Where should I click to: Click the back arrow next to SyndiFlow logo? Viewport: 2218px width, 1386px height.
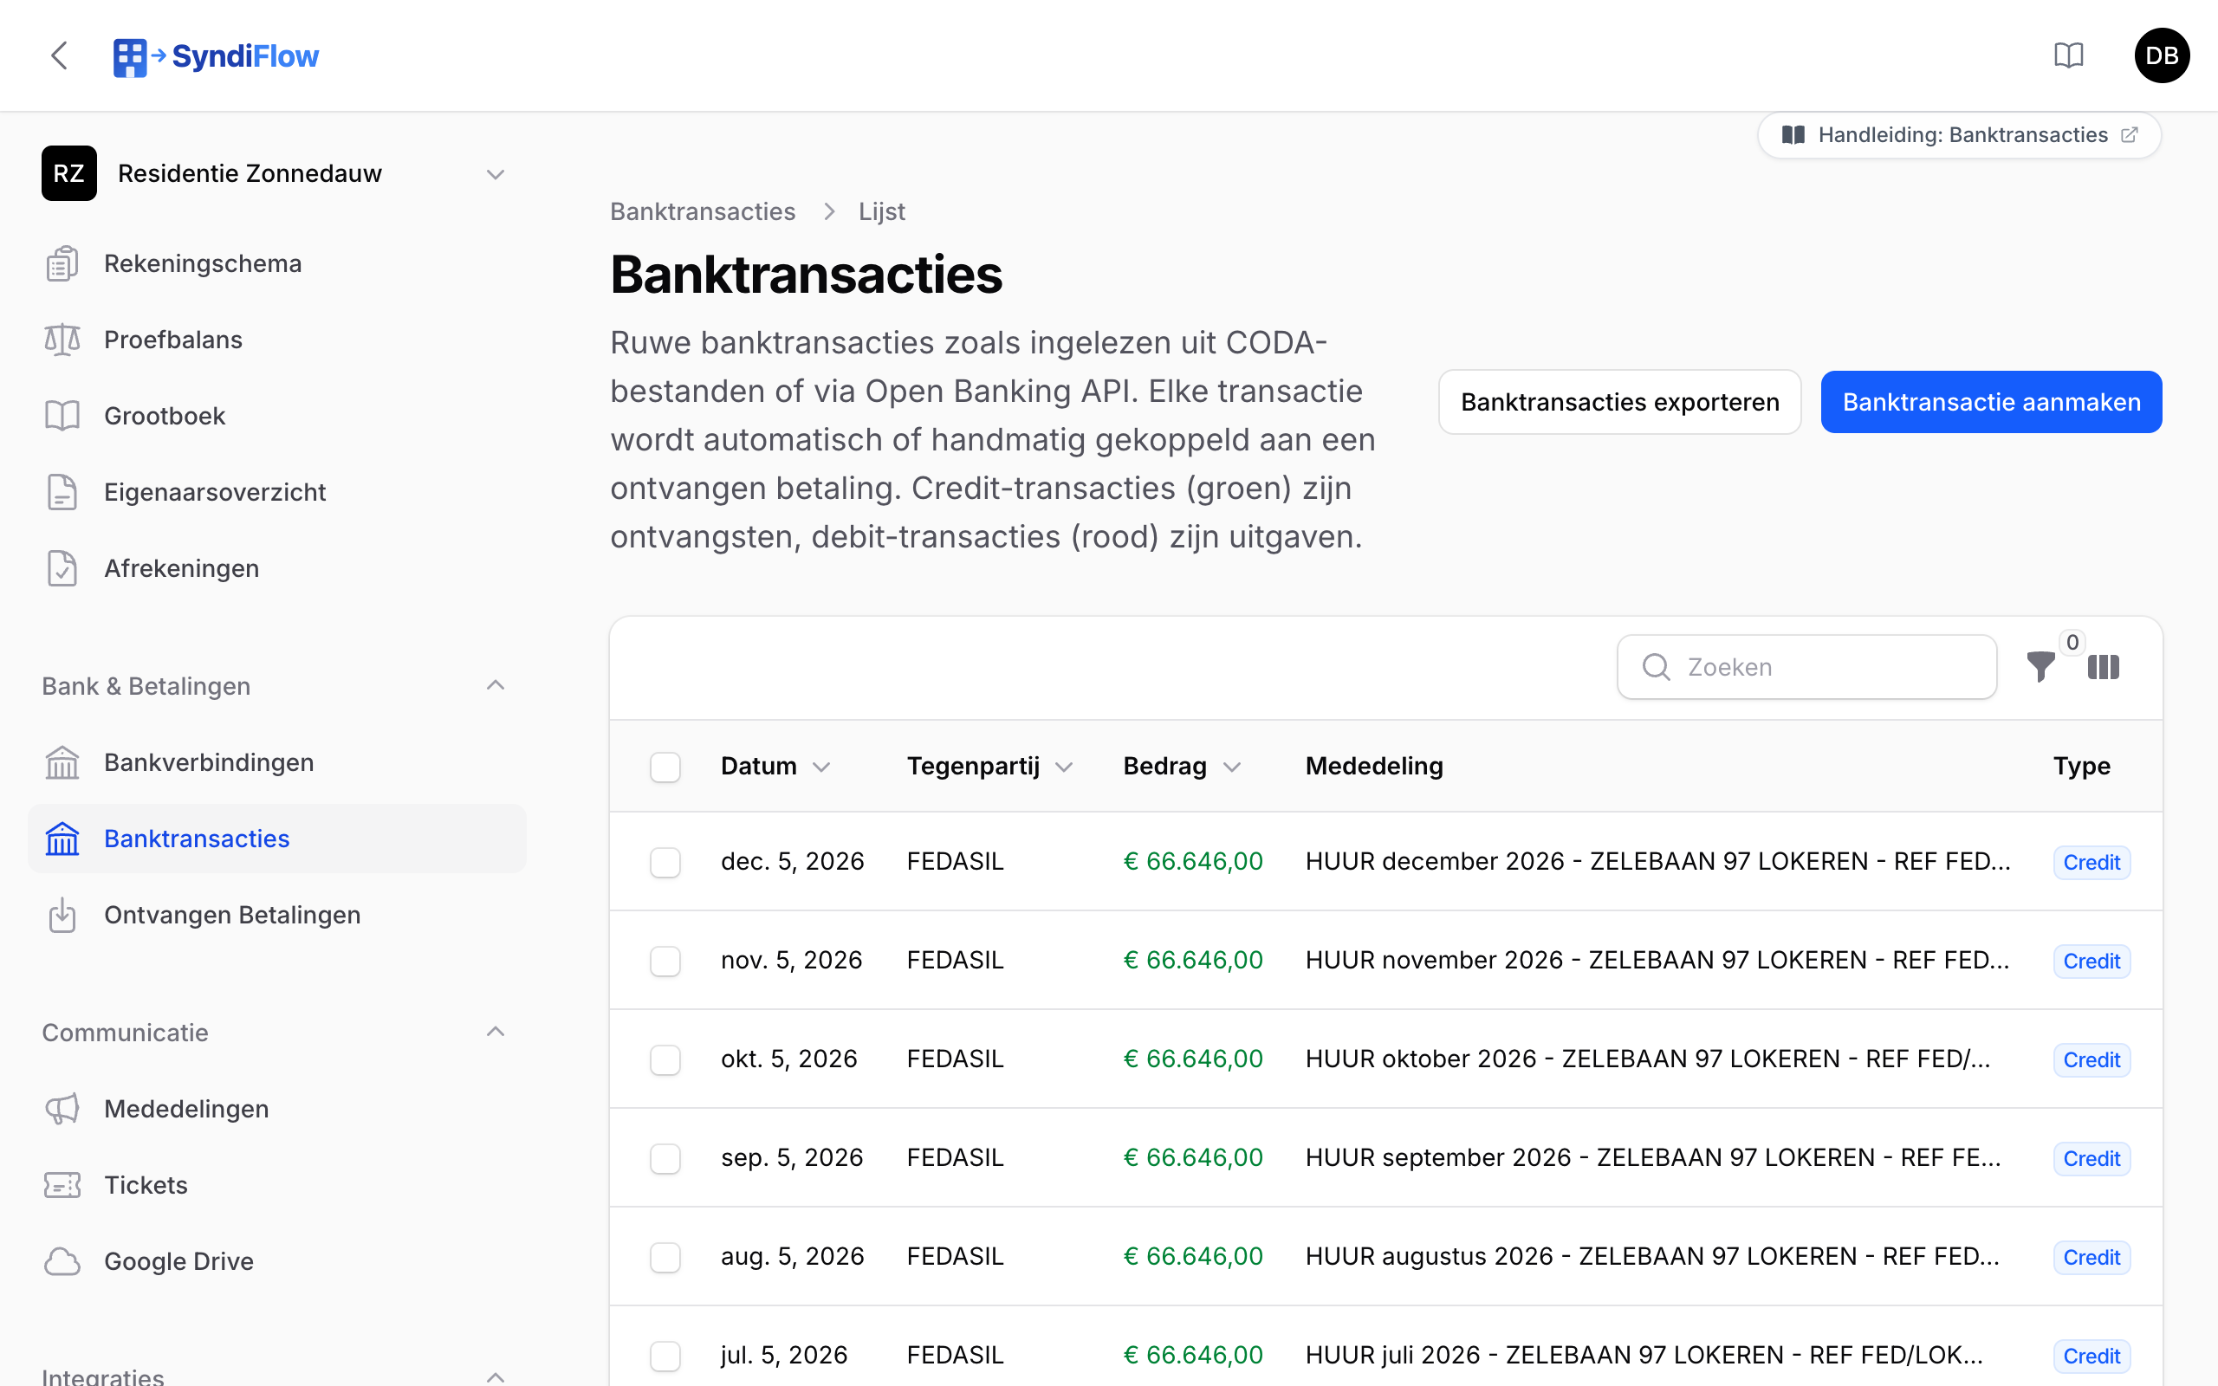coord(60,56)
